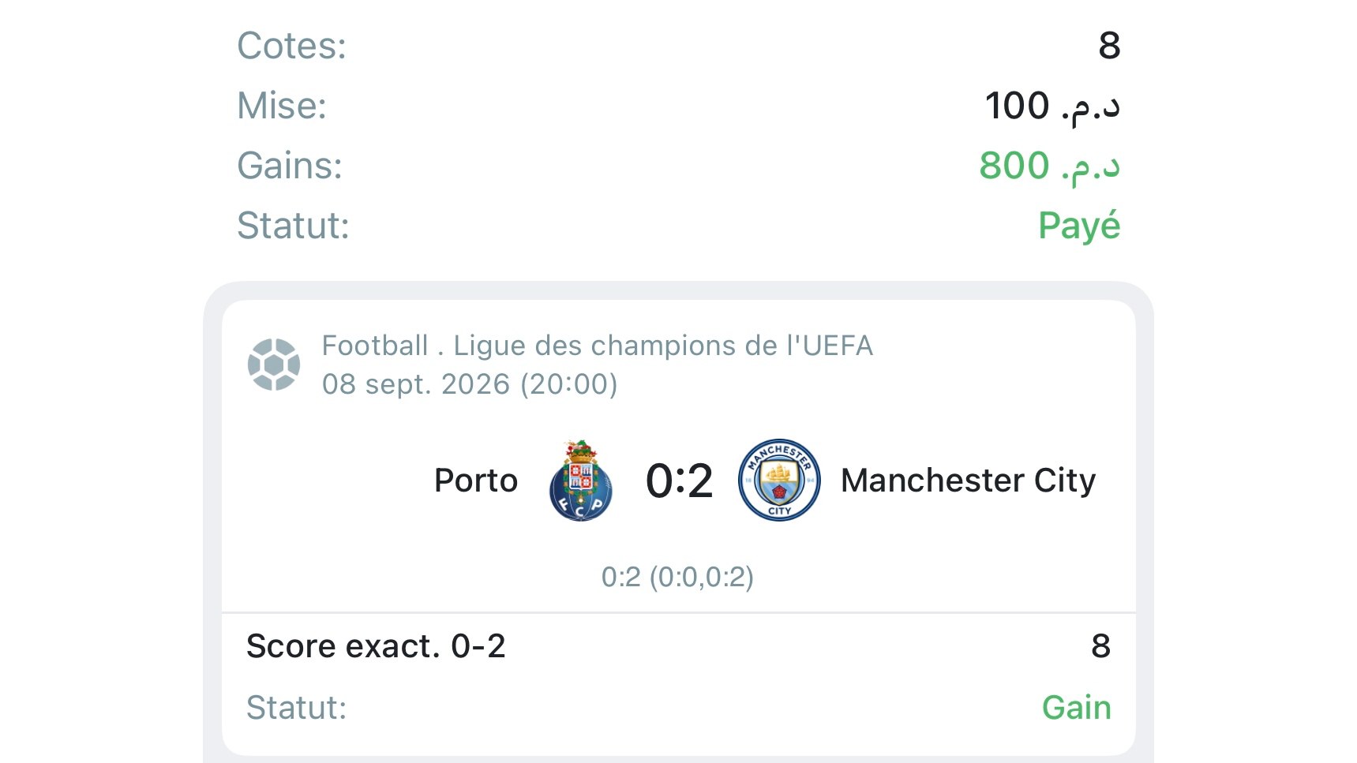The width and height of the screenshot is (1357, 763).
Task: Click the green Gain status text
Action: [1076, 707]
